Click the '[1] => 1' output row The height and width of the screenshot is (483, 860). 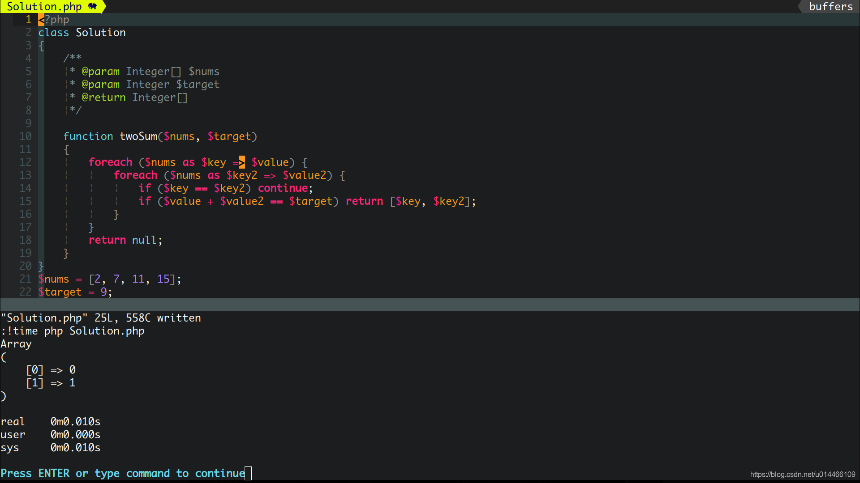(51, 383)
